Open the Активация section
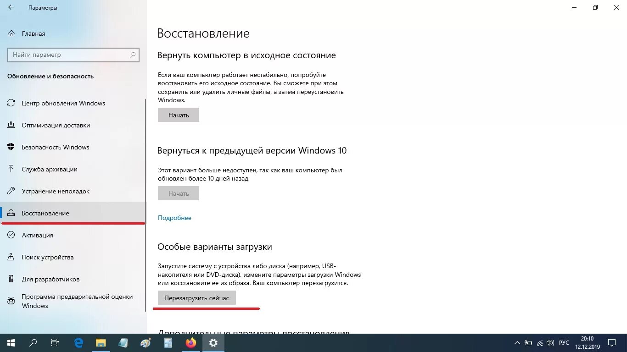The height and width of the screenshot is (352, 627). click(x=73, y=235)
